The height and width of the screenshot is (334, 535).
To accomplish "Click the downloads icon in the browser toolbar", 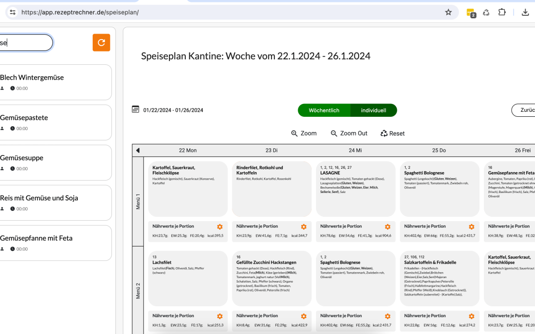I will [525, 12].
